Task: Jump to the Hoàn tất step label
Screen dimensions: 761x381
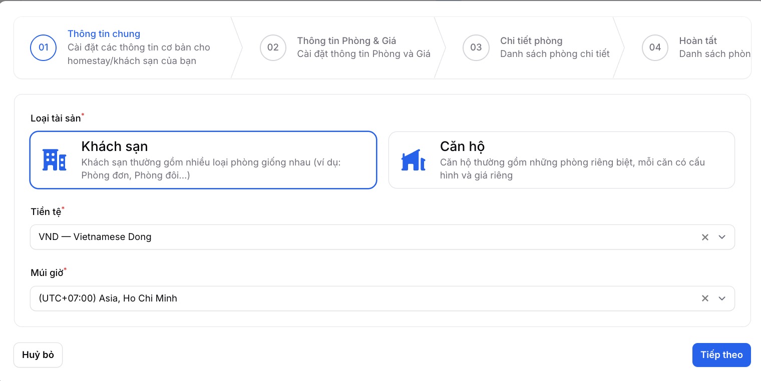Action: tap(698, 41)
